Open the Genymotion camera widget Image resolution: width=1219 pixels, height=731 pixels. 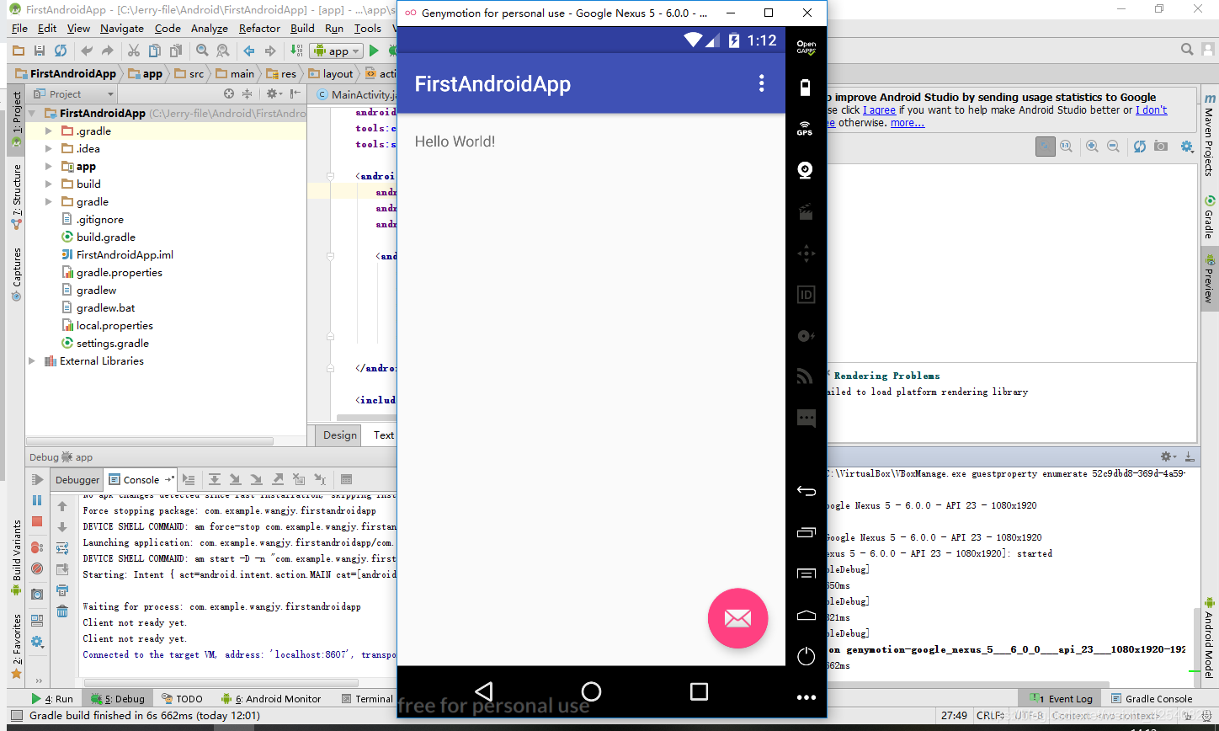[806, 170]
